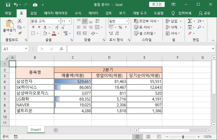The width and height of the screenshot is (217, 140).
Task: Click the 공유 share button
Action: point(205,13)
